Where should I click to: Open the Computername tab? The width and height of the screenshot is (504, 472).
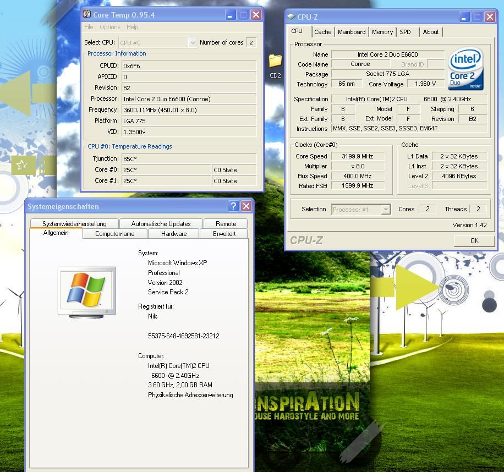click(x=115, y=234)
